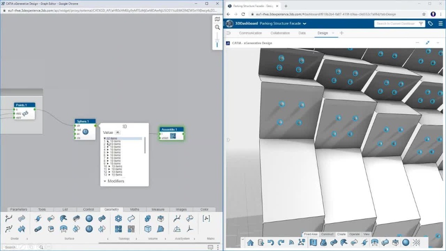Add a new dashboard tab with plus
Screen dimensions: 446x251
coord(341,33)
